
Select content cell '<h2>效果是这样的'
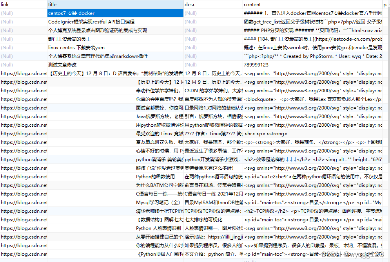point(313,159)
